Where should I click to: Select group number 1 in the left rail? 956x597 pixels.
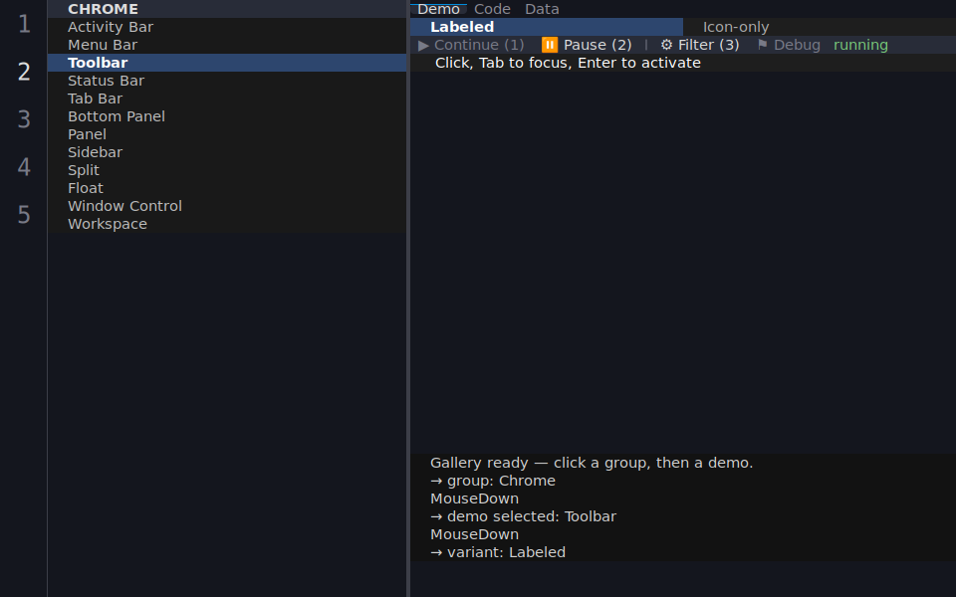pyautogui.click(x=24, y=24)
